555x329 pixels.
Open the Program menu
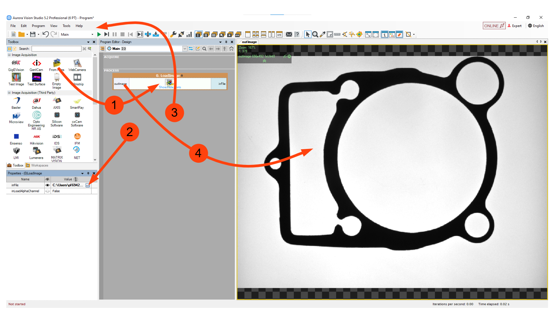point(38,26)
